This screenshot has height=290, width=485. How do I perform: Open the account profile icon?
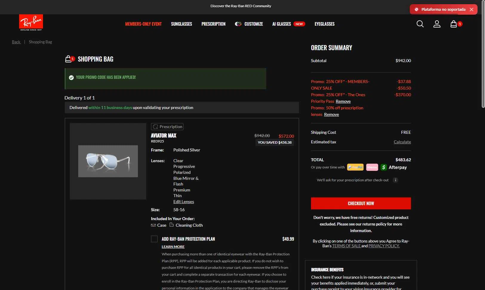pos(437,24)
